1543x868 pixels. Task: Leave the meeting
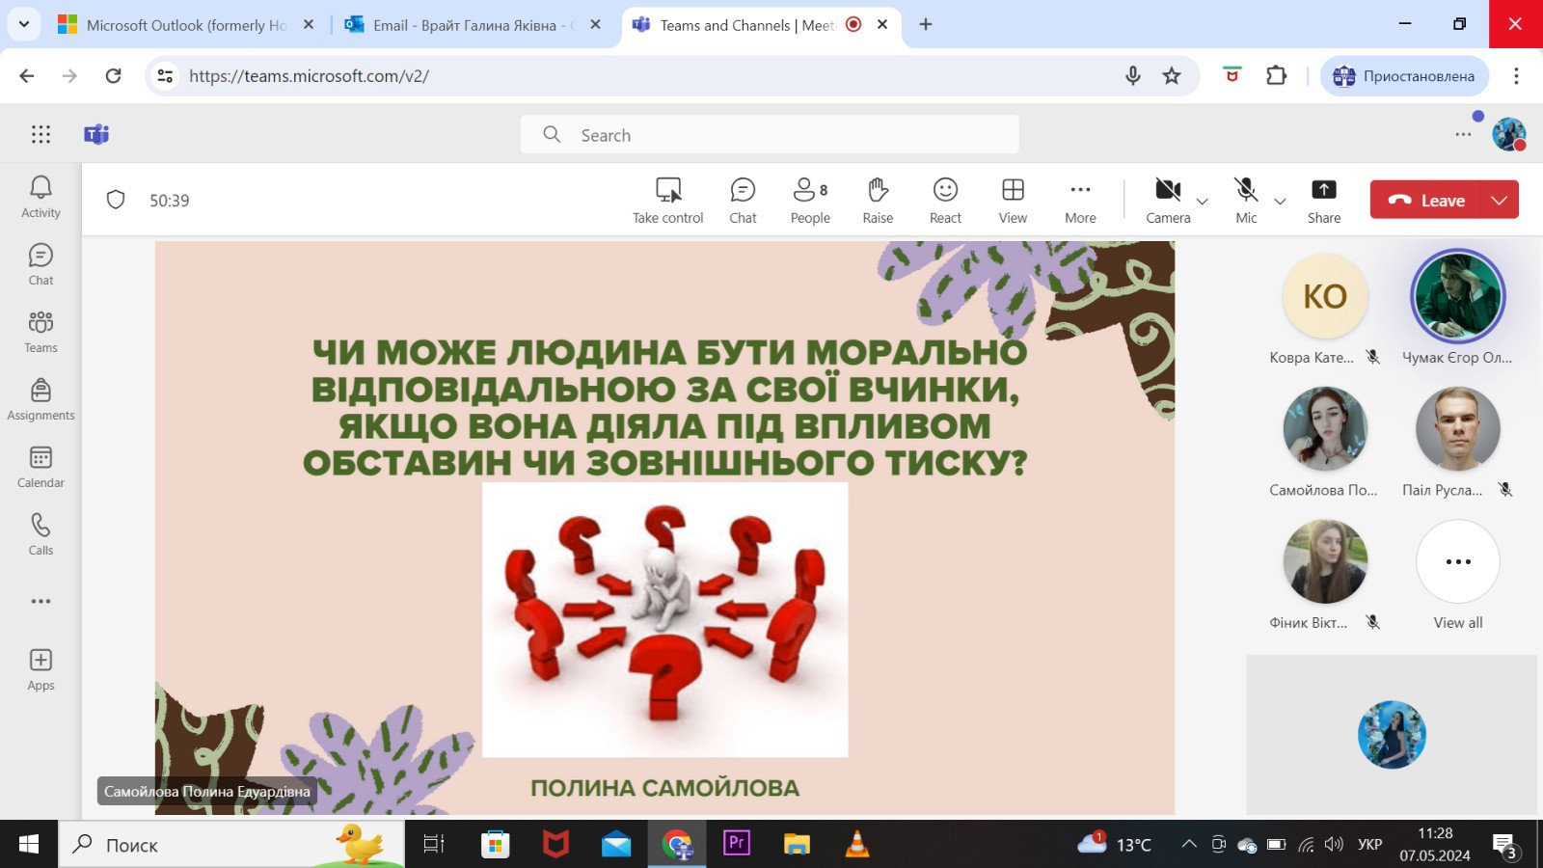point(1425,200)
